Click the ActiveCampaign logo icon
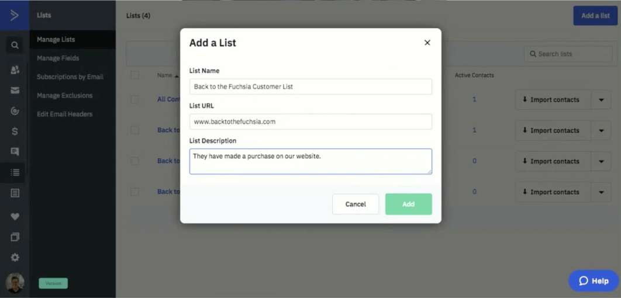The image size is (621, 298). (15, 15)
